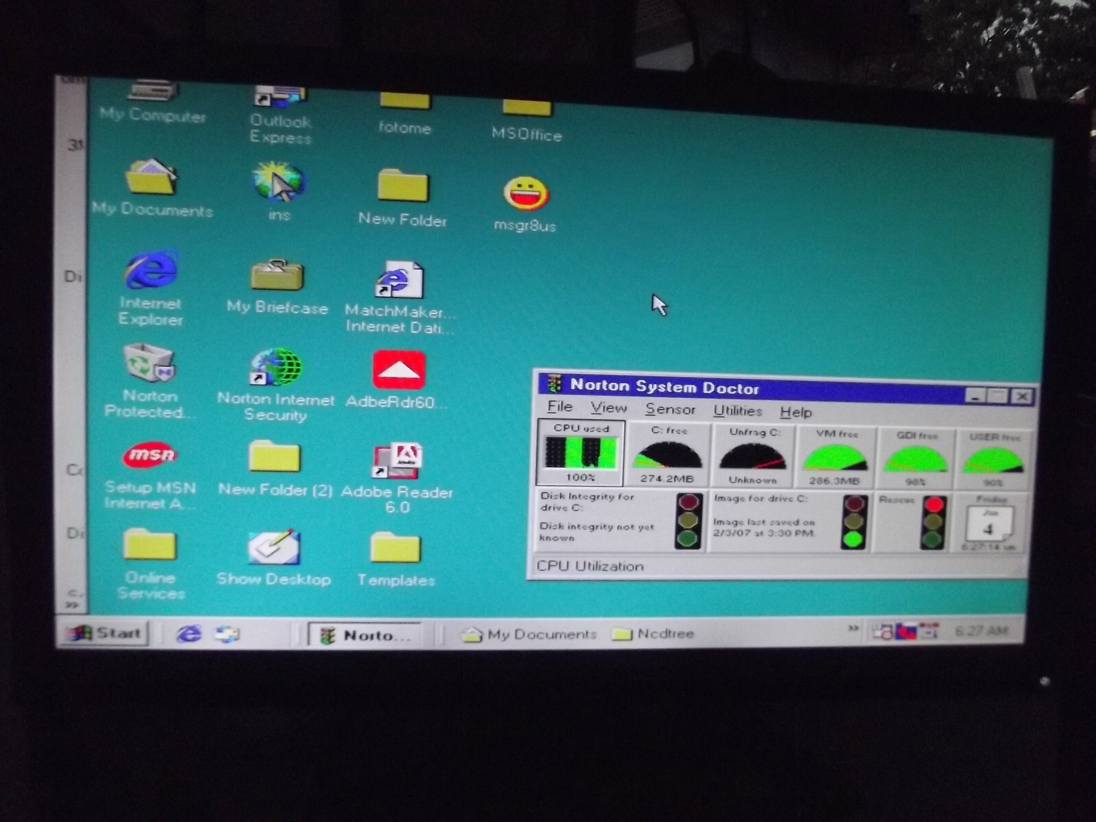Click the Norton System Doctor title bar icon

point(553,384)
